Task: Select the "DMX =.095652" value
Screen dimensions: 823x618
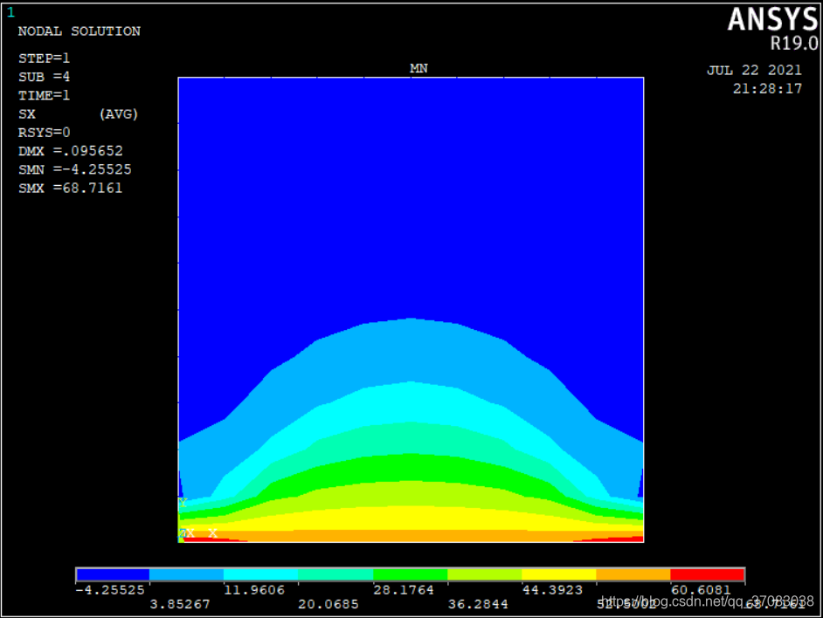Action: (71, 151)
